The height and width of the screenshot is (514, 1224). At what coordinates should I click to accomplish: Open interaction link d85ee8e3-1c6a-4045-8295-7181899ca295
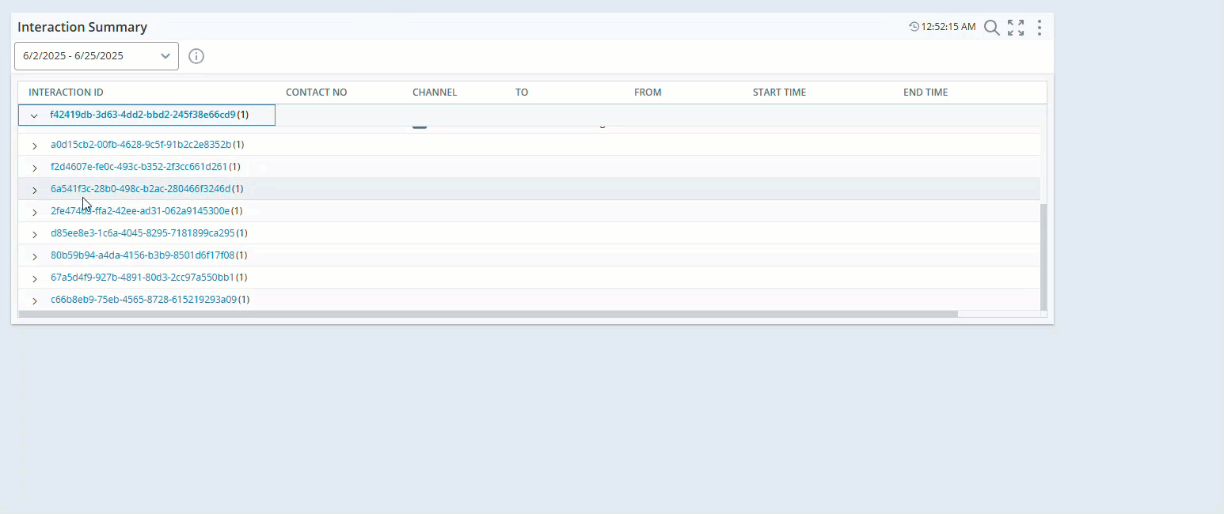point(143,233)
